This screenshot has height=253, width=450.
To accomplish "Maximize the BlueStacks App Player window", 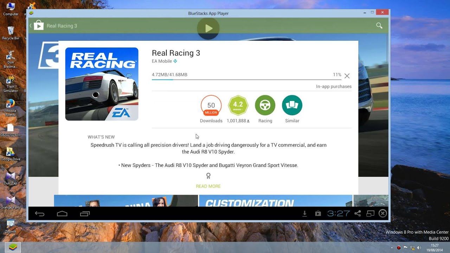I will (x=372, y=12).
